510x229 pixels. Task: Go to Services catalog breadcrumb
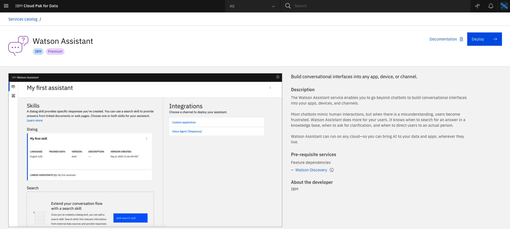23,19
